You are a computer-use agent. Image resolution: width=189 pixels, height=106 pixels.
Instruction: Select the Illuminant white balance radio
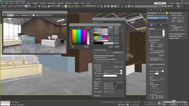click(x=95, y=71)
